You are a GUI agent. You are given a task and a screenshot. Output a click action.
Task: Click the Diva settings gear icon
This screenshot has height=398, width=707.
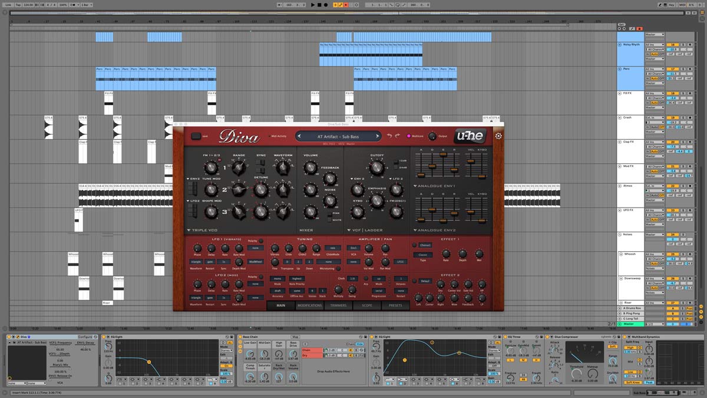click(498, 136)
